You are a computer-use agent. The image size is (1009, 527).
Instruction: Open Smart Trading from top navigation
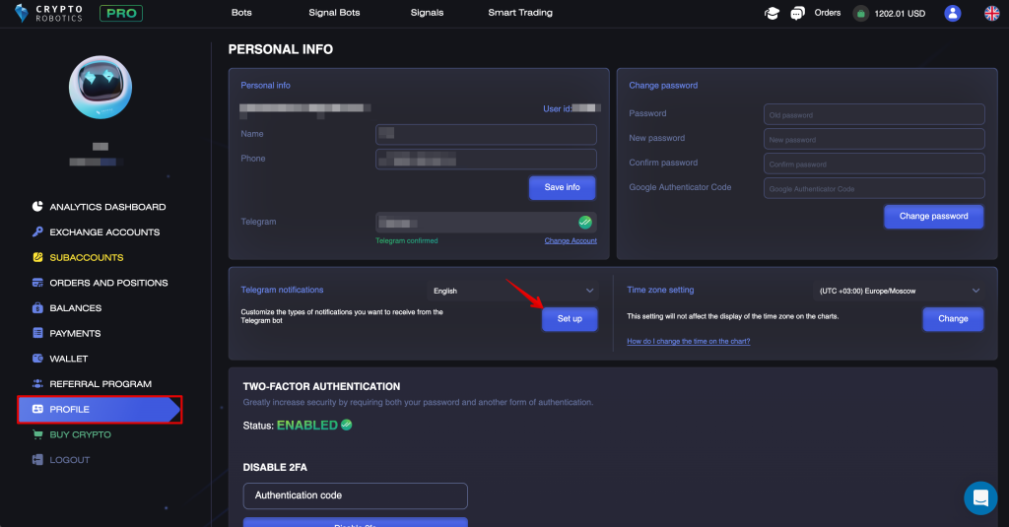point(520,13)
